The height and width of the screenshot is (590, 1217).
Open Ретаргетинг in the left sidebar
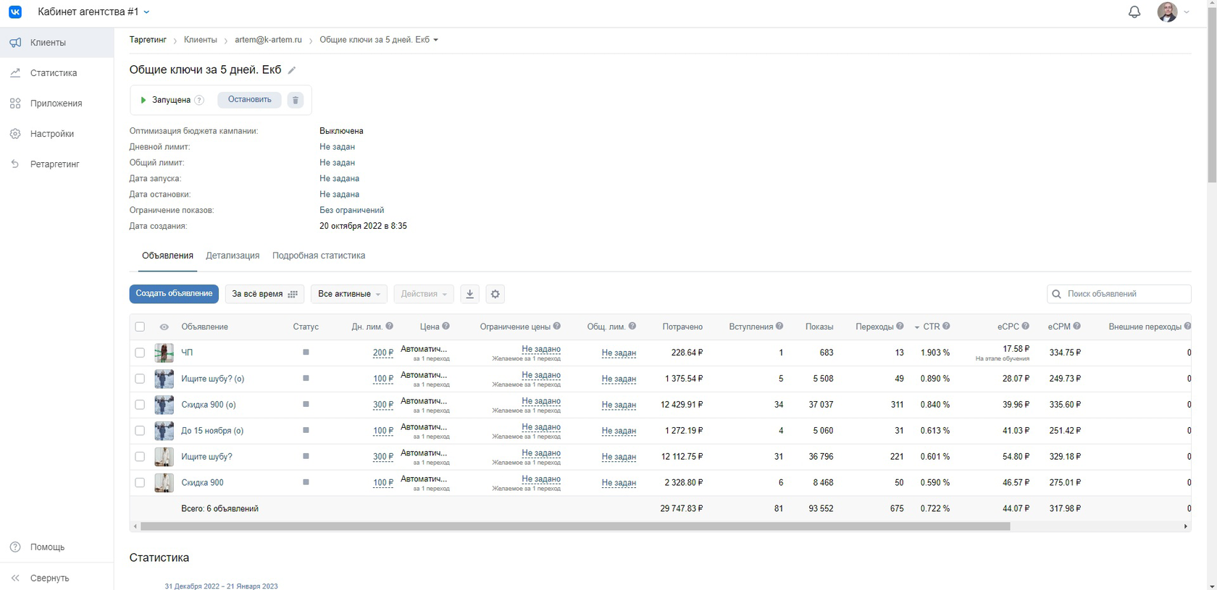(54, 164)
